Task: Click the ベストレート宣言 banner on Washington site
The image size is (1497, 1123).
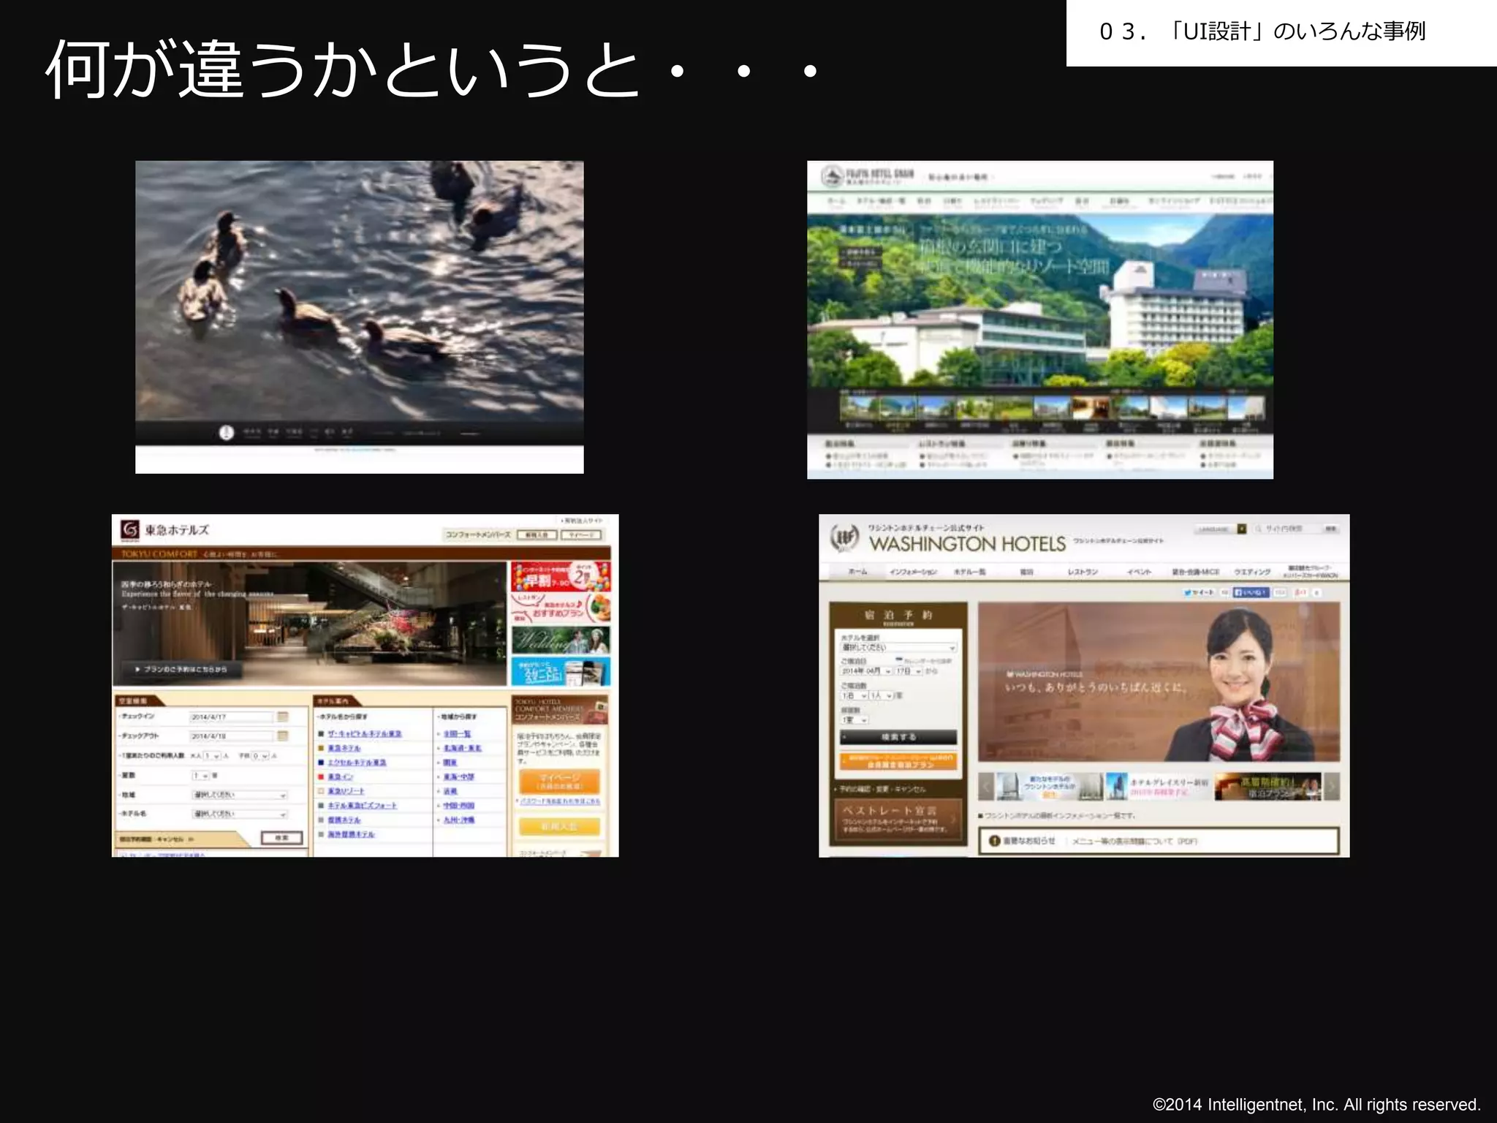Action: point(898,820)
